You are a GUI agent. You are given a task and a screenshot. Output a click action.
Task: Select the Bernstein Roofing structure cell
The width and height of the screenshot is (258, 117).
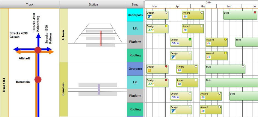pyautogui.click(x=135, y=109)
